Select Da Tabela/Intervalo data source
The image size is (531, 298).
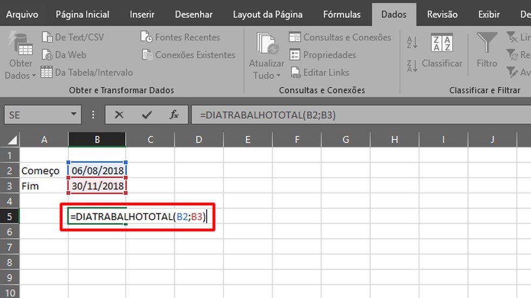[x=87, y=72]
